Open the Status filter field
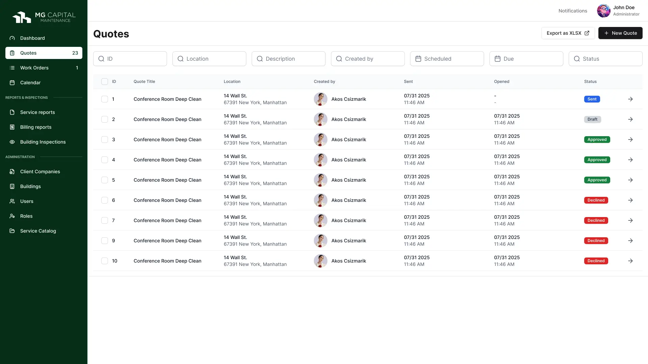Screen dimensions: 648x364 [x=605, y=59]
